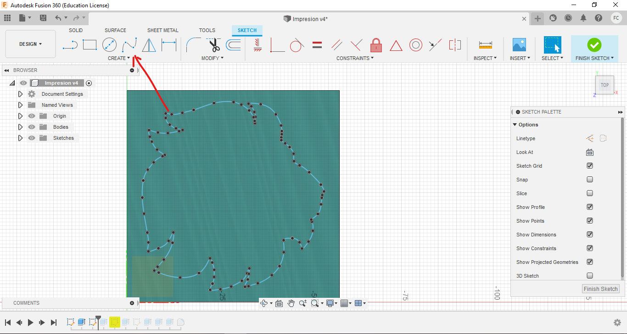Enable the Snap checkbox
Screen dimensions: 627x334
click(x=590, y=180)
